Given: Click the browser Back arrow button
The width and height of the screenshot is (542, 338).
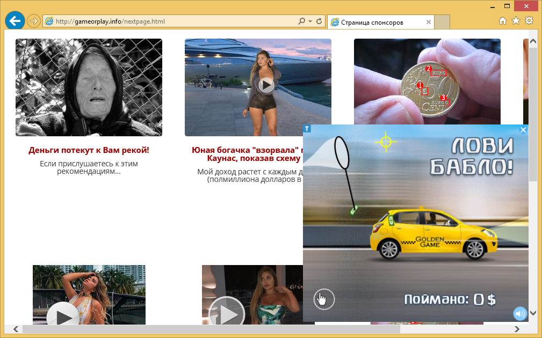Looking at the screenshot, I should [15, 21].
